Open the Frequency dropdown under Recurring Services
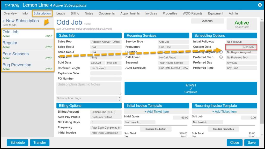Image resolution: width=265 pixels, height=149 pixels. point(174,47)
